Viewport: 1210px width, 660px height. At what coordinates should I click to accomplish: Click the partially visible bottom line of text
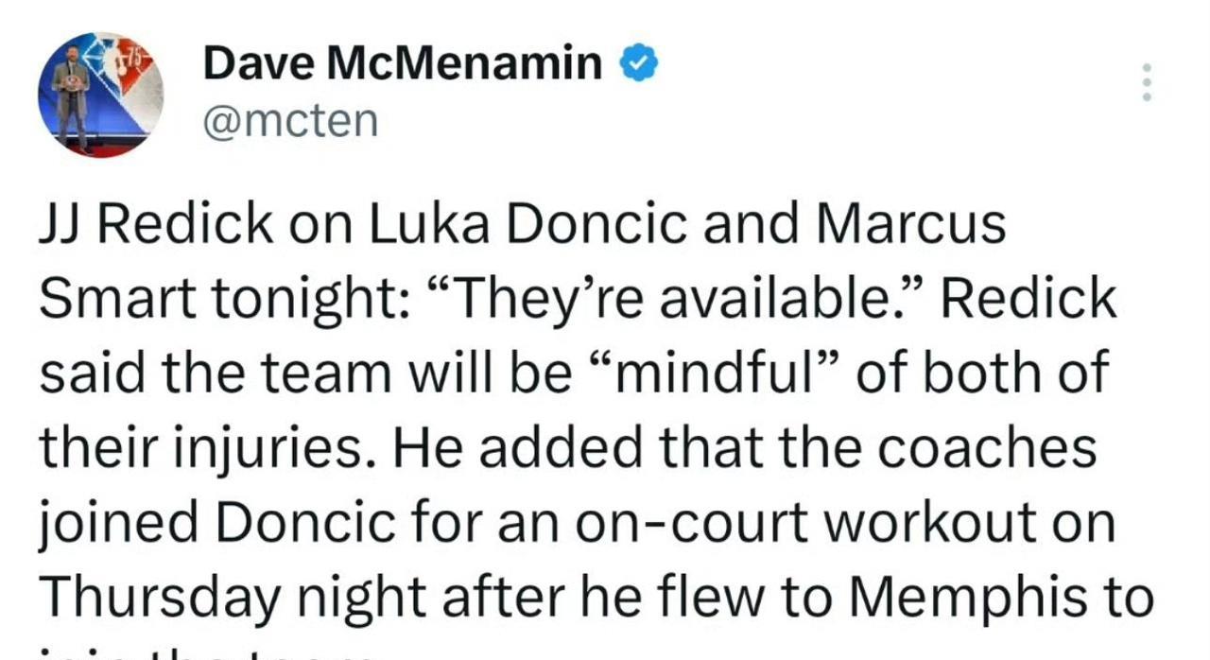click(x=208, y=652)
